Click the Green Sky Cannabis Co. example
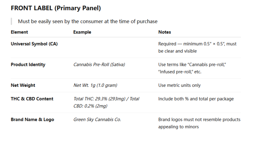The width and height of the screenshot is (253, 143). 97,120
